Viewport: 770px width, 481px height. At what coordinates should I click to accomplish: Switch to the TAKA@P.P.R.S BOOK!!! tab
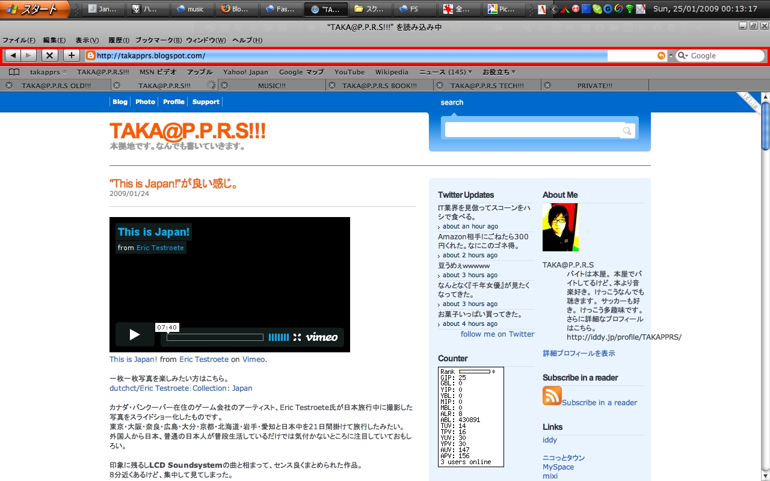tap(380, 85)
